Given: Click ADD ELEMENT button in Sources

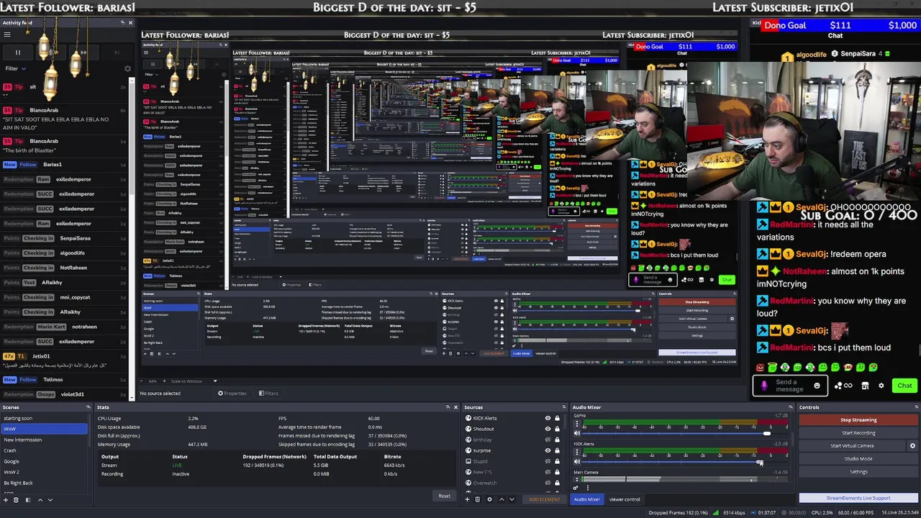Looking at the screenshot, I should coord(544,499).
